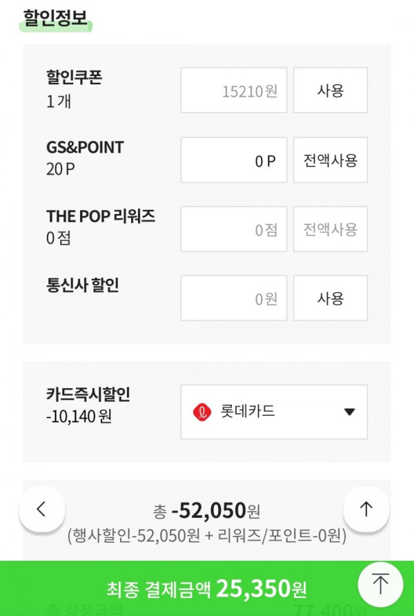Tap the scroll-to-top arrow on green bar
The height and width of the screenshot is (616, 414).
click(x=380, y=584)
